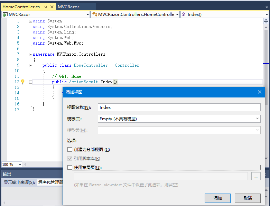Collapse the HomeController class block
Viewport: 270px width, 206px height.
30,65
